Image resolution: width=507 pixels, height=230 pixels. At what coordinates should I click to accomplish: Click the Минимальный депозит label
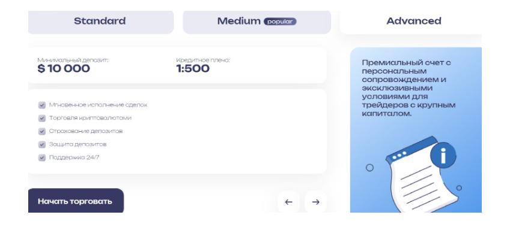click(x=73, y=60)
